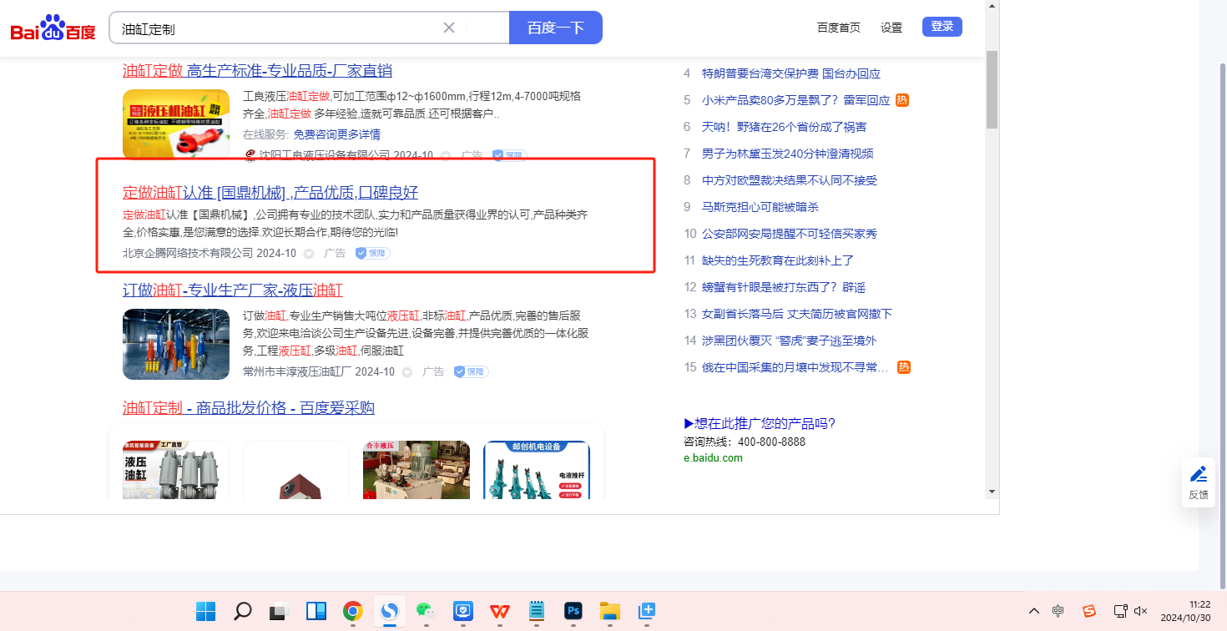Open hot search 小米产品卖80多万是飘了
Screen dimensions: 1227x631
795,100
